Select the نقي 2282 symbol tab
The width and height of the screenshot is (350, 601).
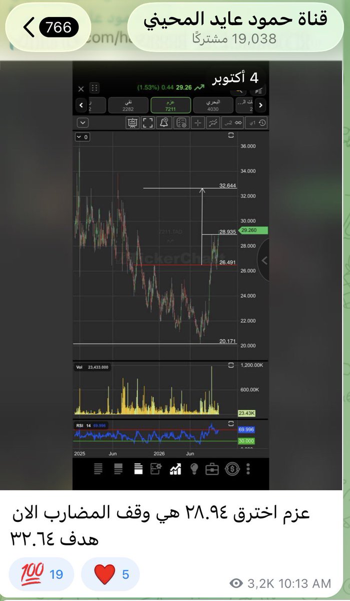[x=128, y=105]
